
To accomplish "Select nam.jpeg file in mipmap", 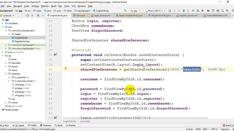I will click(19, 84).
